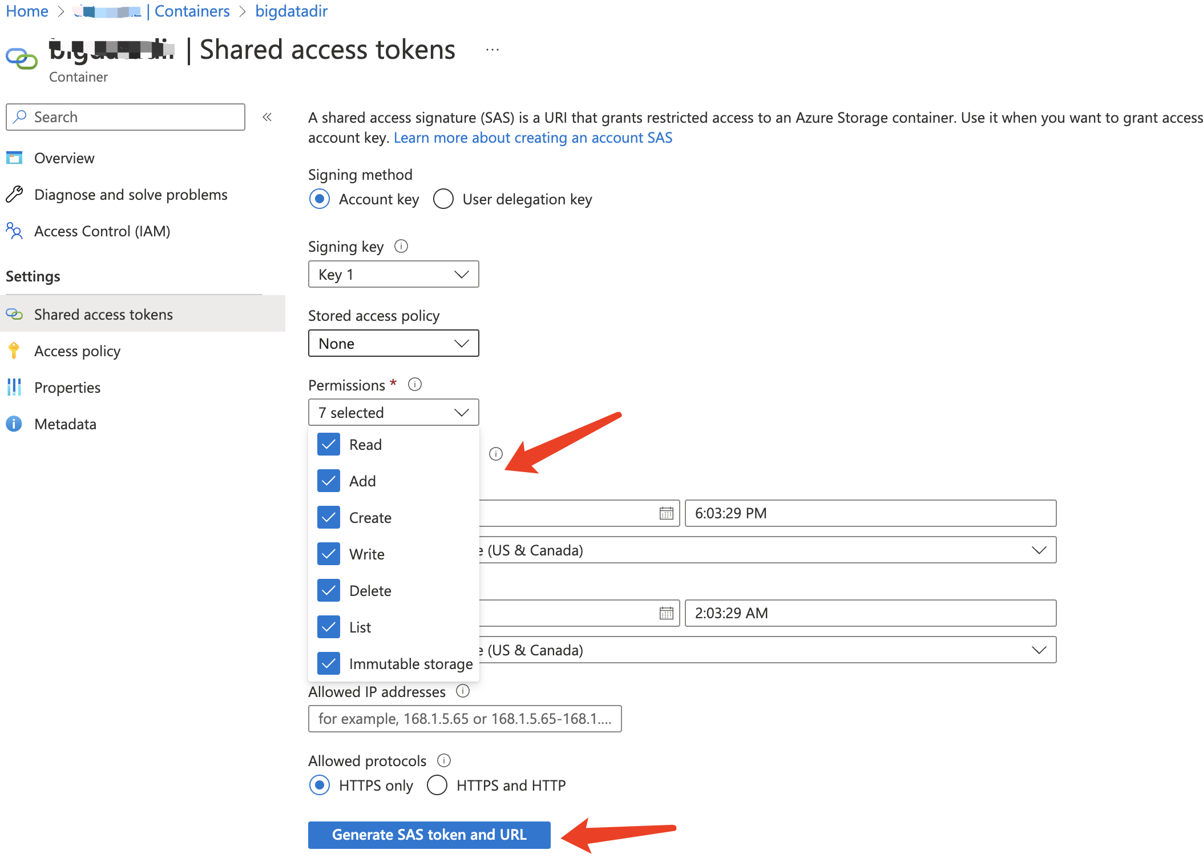Select HTTPS only protocol
The image size is (1203, 862).
click(320, 785)
